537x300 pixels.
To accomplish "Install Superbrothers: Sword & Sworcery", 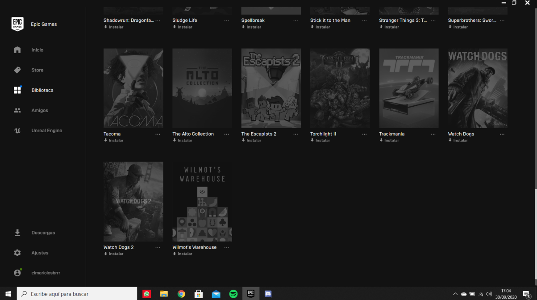I will [458, 27].
